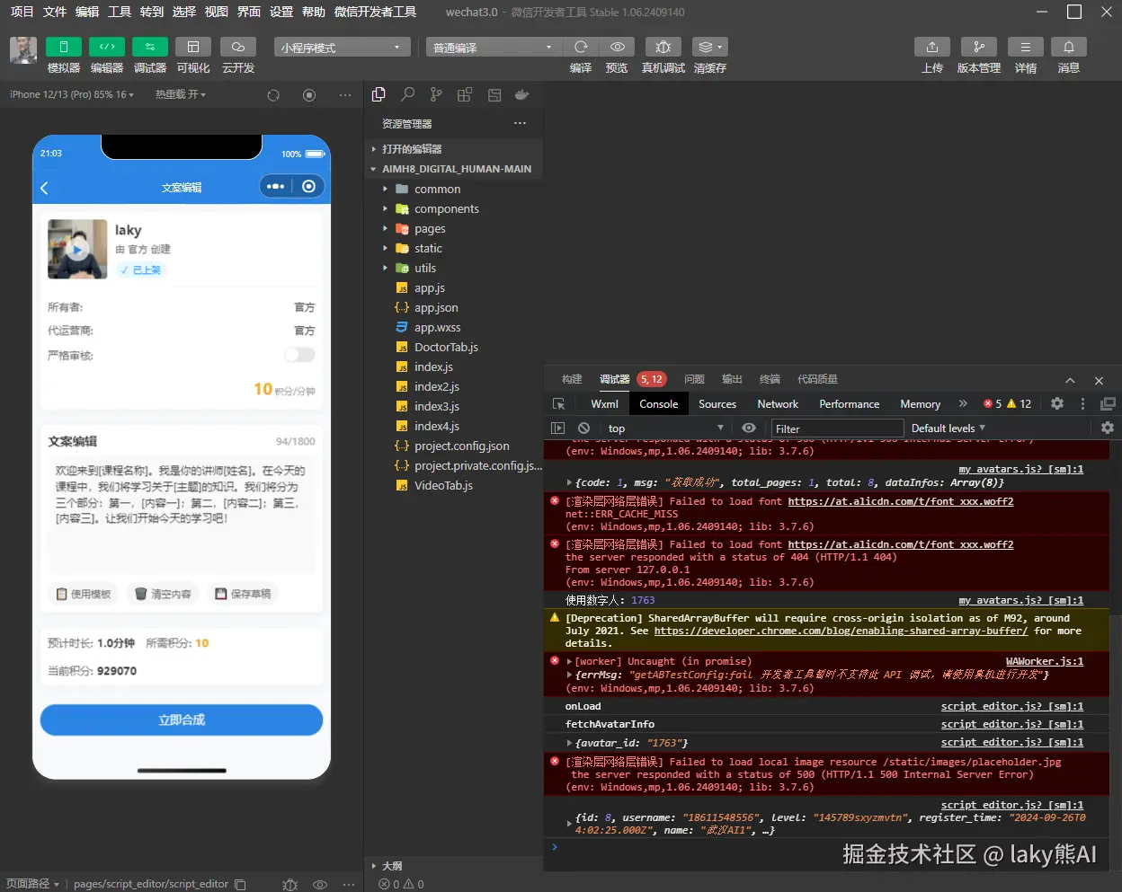Click the save draft button

pos(243,594)
